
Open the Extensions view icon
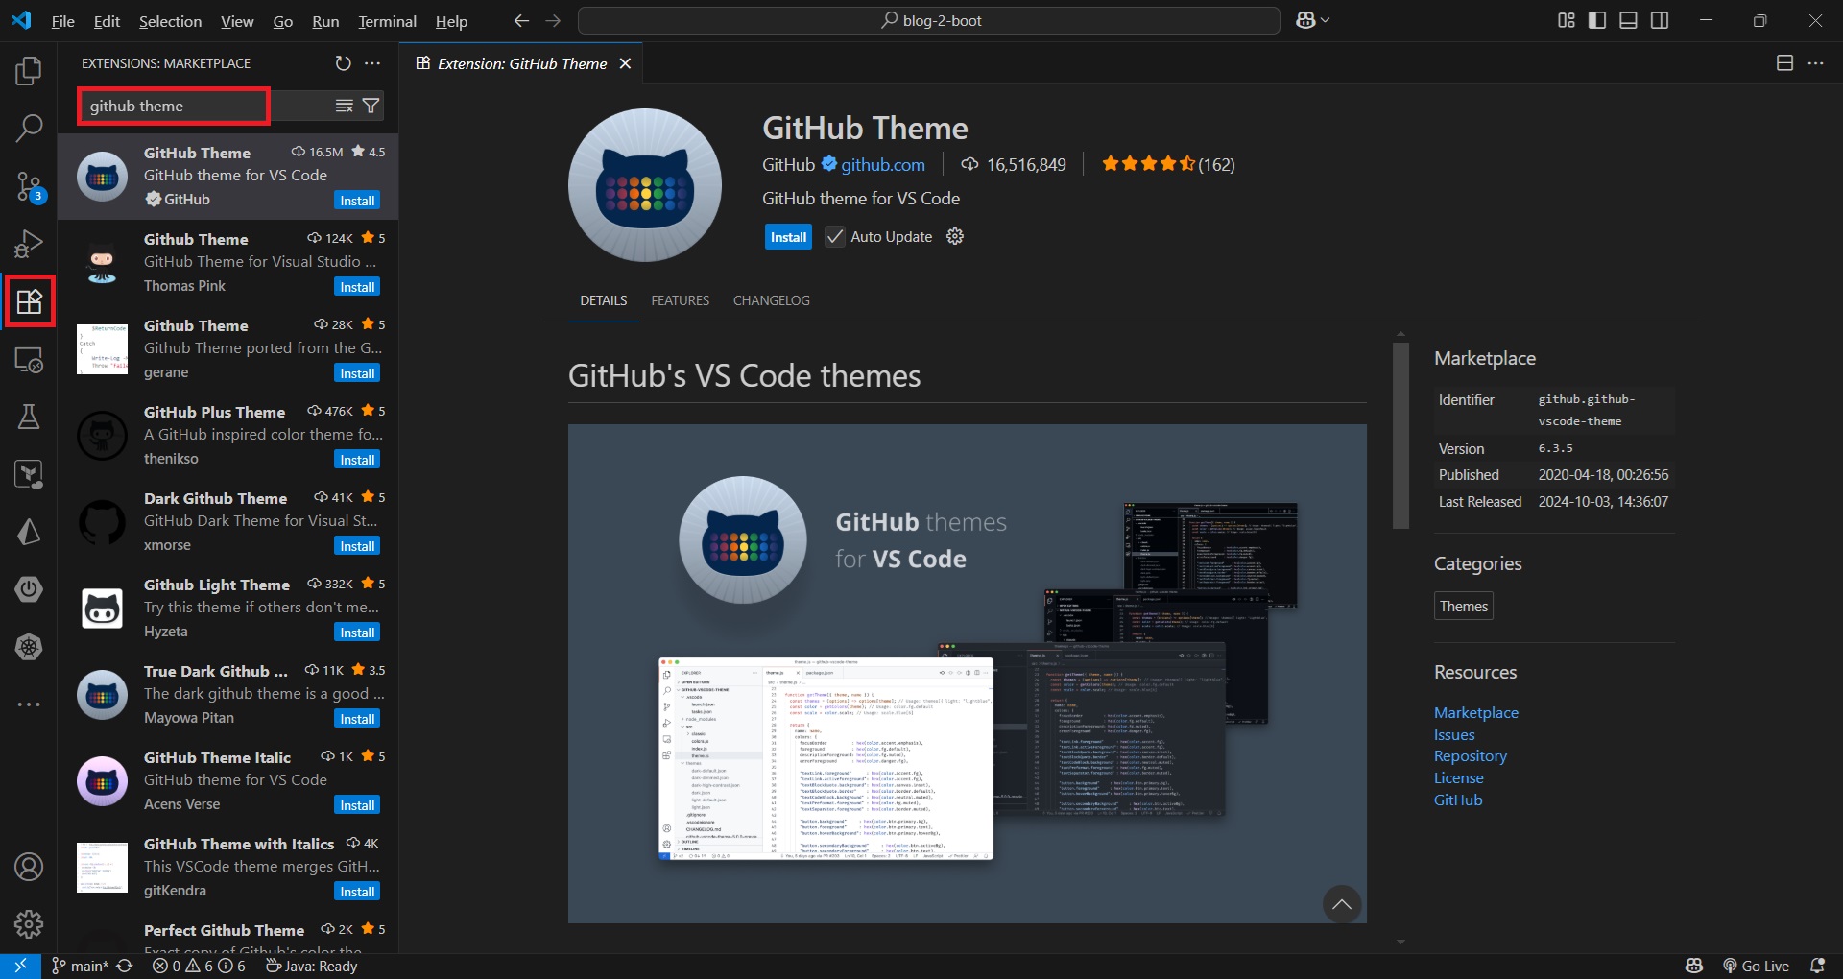(x=29, y=301)
